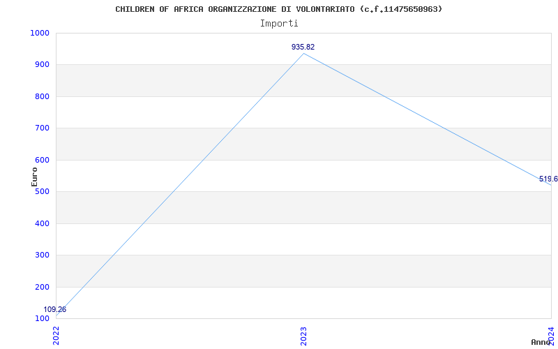Click the 700 y-axis tick label
Image resolution: width=558 pixels, height=349 pixels.
[x=42, y=128]
